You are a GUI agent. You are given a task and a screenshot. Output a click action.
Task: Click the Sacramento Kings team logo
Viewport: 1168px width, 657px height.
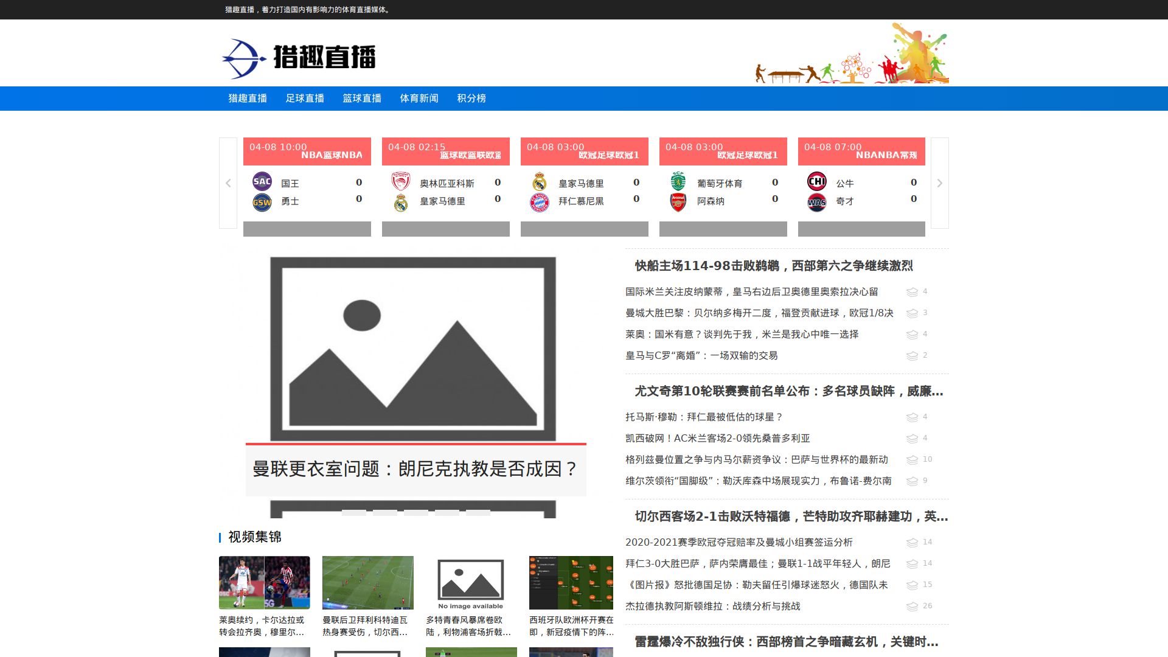[x=262, y=181]
